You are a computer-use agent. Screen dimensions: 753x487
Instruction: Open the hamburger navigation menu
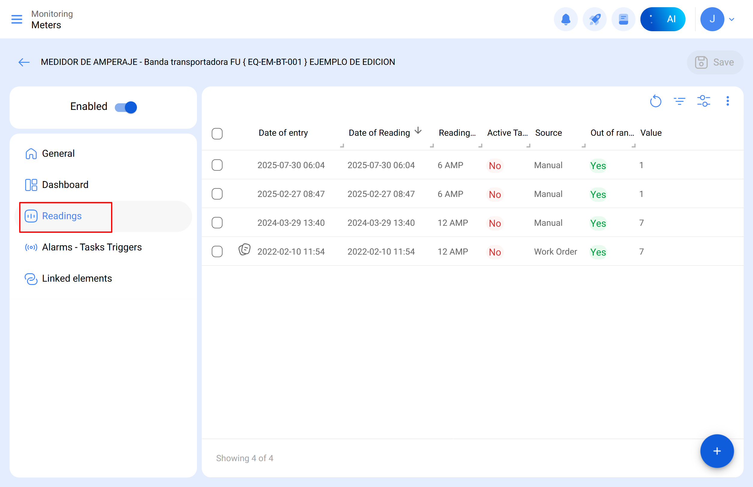[17, 19]
